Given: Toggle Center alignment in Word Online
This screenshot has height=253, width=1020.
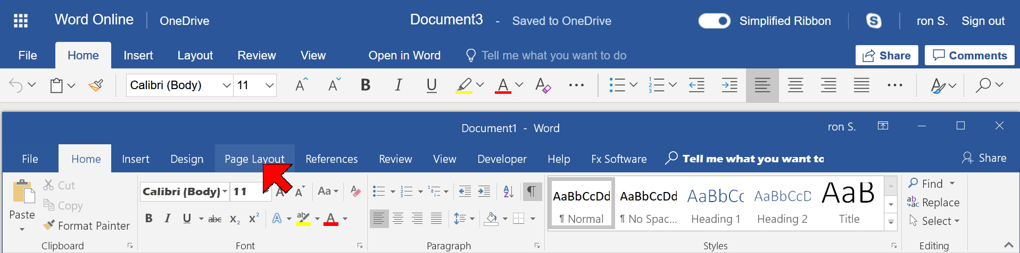Looking at the screenshot, I should pos(795,85).
